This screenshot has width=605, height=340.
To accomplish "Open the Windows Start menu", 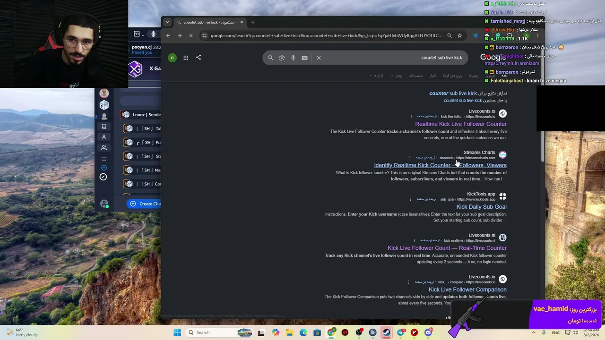I will pyautogui.click(x=177, y=332).
